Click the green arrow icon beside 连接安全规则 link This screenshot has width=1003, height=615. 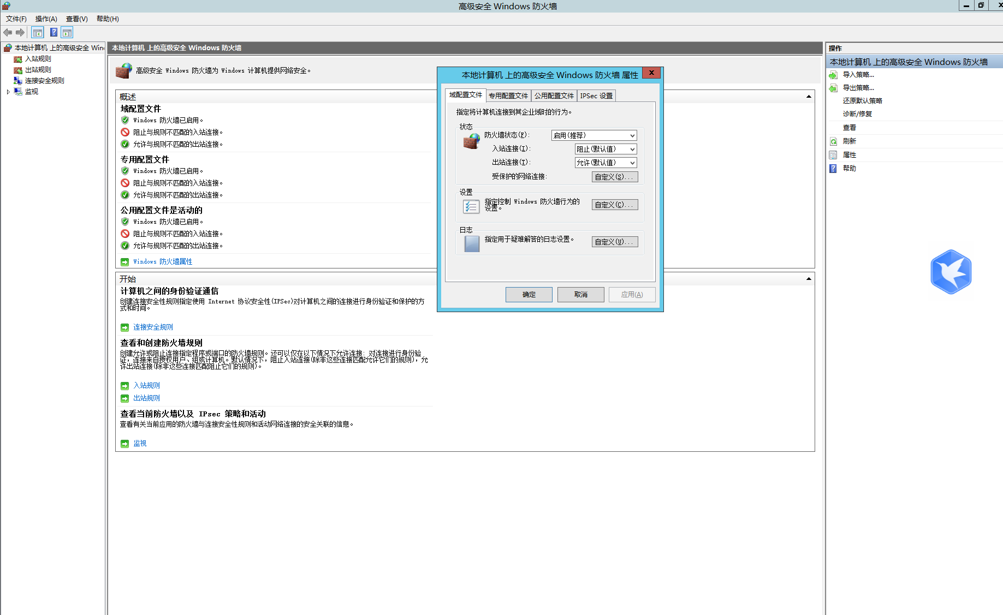click(x=124, y=327)
